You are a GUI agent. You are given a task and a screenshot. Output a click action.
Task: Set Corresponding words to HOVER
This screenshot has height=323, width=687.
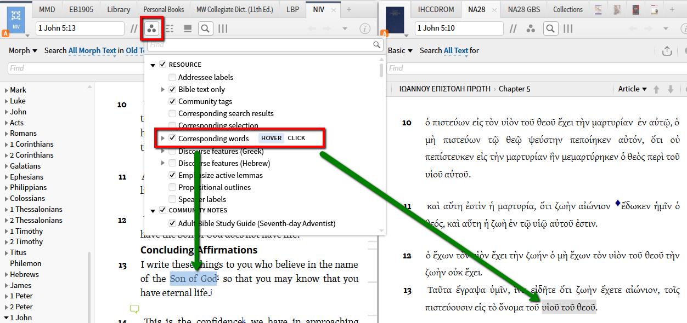272,138
